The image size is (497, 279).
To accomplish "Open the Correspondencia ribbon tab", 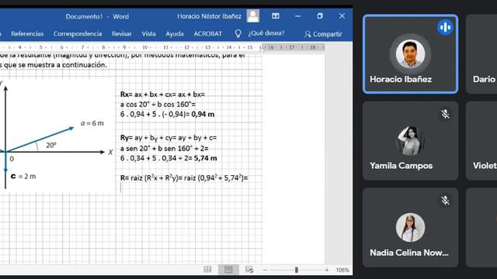I will pyautogui.click(x=78, y=34).
